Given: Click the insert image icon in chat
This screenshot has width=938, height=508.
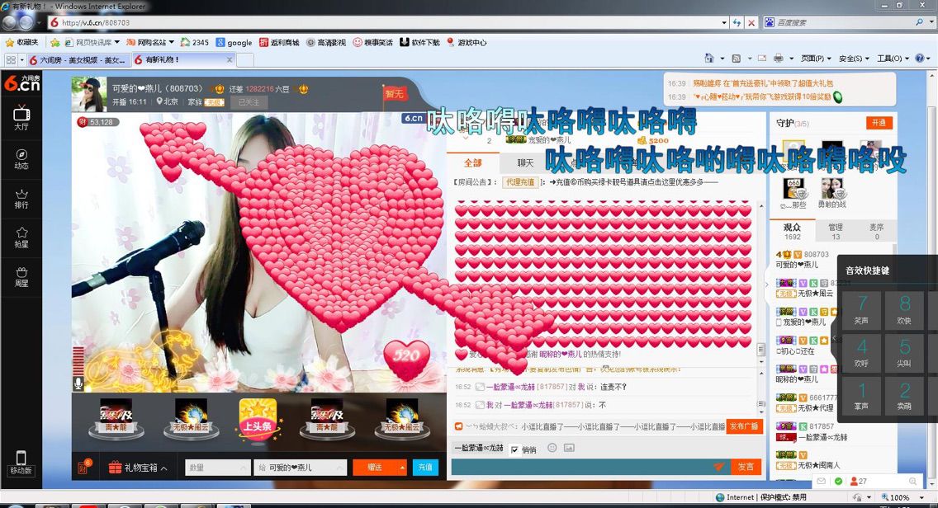Looking at the screenshot, I should pos(569,448).
